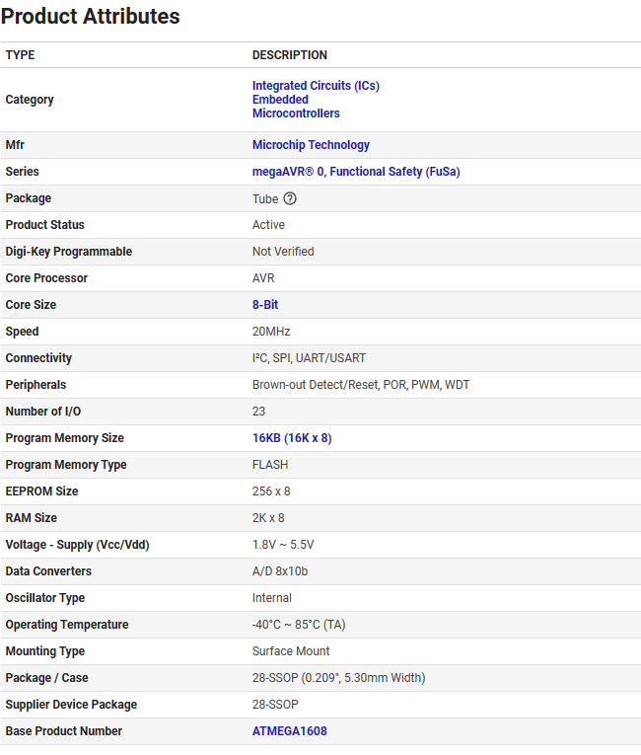The width and height of the screenshot is (641, 755).
Task: Click the Surface Mount mounting type value
Action: [291, 651]
